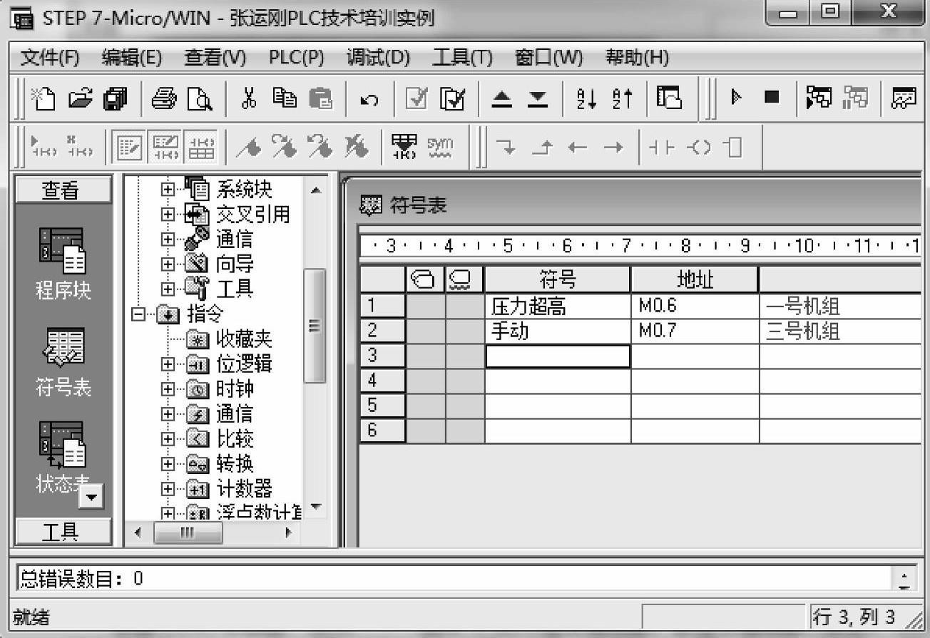The width and height of the screenshot is (930, 638).
Task: Open 状态表 in the navigation bar
Action: coord(63,458)
